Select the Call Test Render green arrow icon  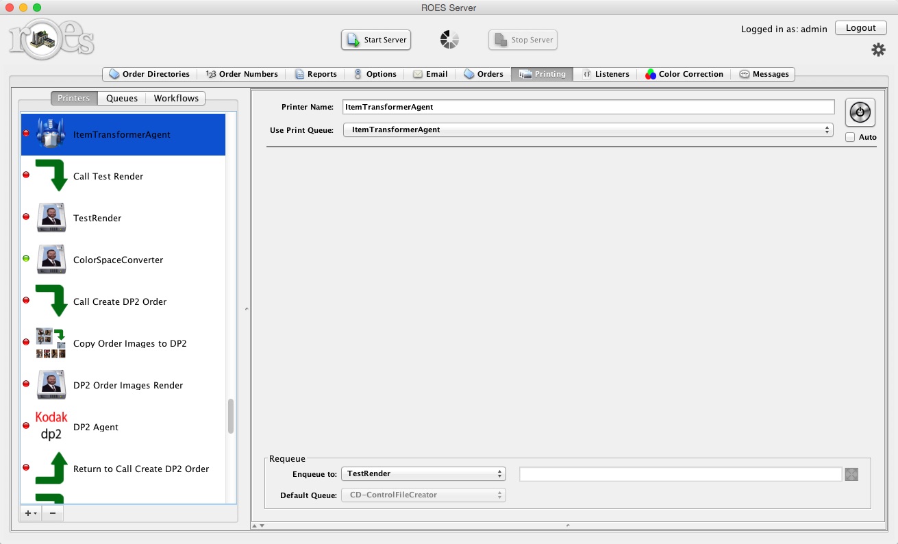pos(51,176)
